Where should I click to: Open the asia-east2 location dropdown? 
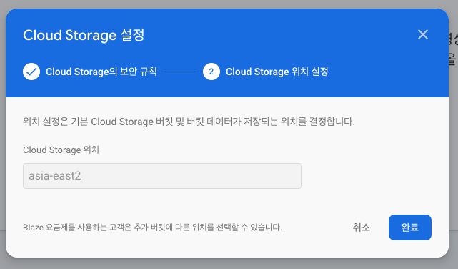[x=162, y=176]
